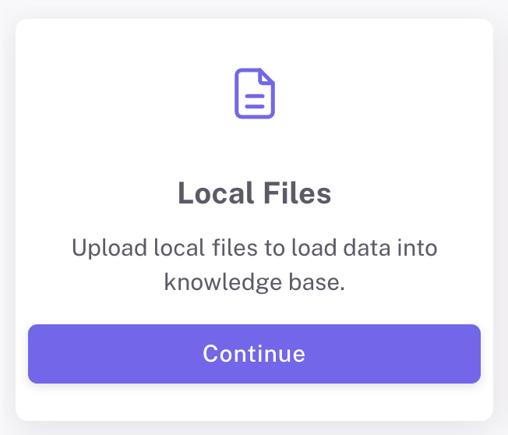Viewport: 508px width, 435px height.
Task: Click the "Upload local files" text line
Action: [x=255, y=249]
